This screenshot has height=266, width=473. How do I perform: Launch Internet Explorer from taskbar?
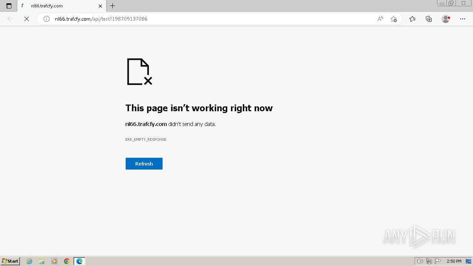(30, 261)
